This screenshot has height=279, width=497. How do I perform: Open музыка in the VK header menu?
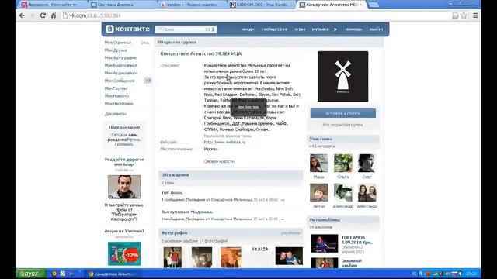(320, 29)
